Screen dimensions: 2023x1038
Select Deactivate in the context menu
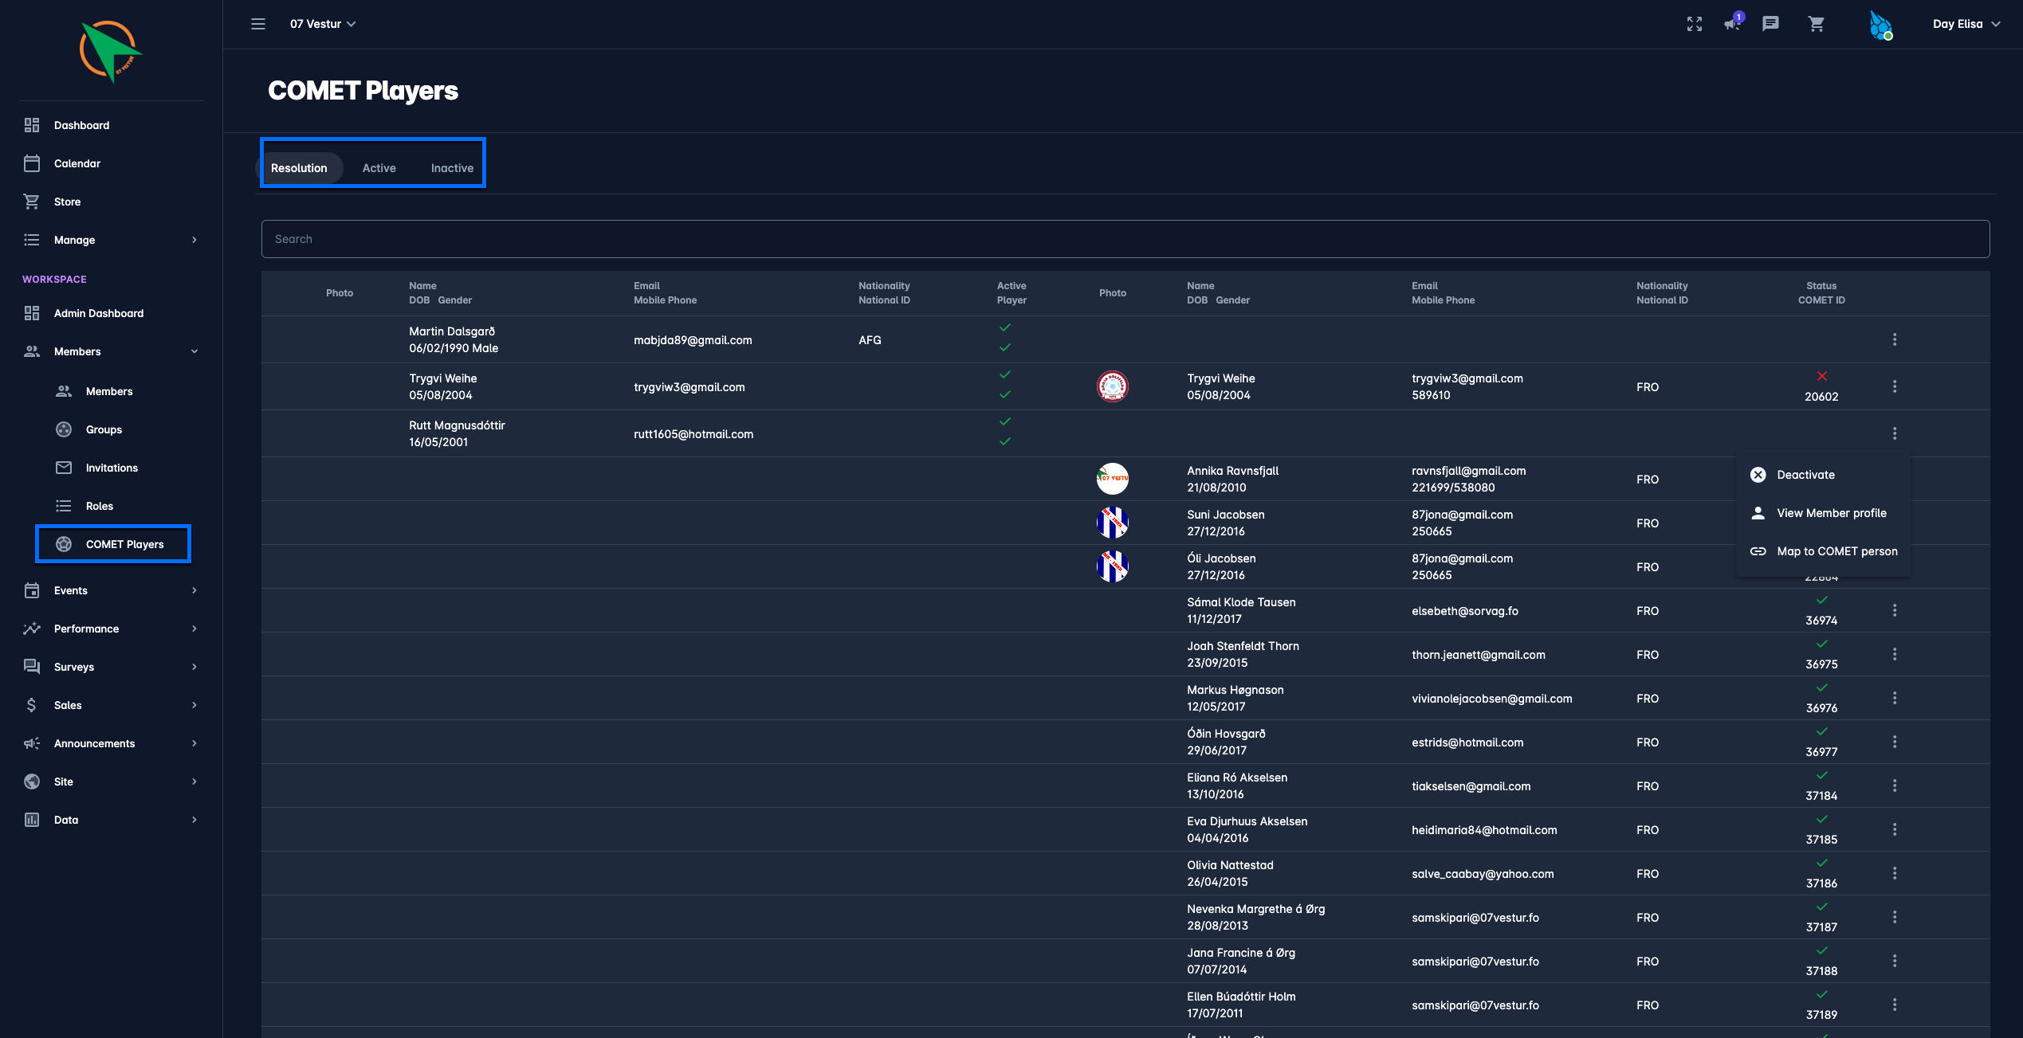click(x=1805, y=475)
